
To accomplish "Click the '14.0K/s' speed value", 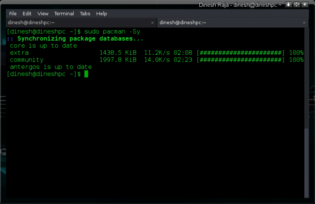I will (x=157, y=60).
